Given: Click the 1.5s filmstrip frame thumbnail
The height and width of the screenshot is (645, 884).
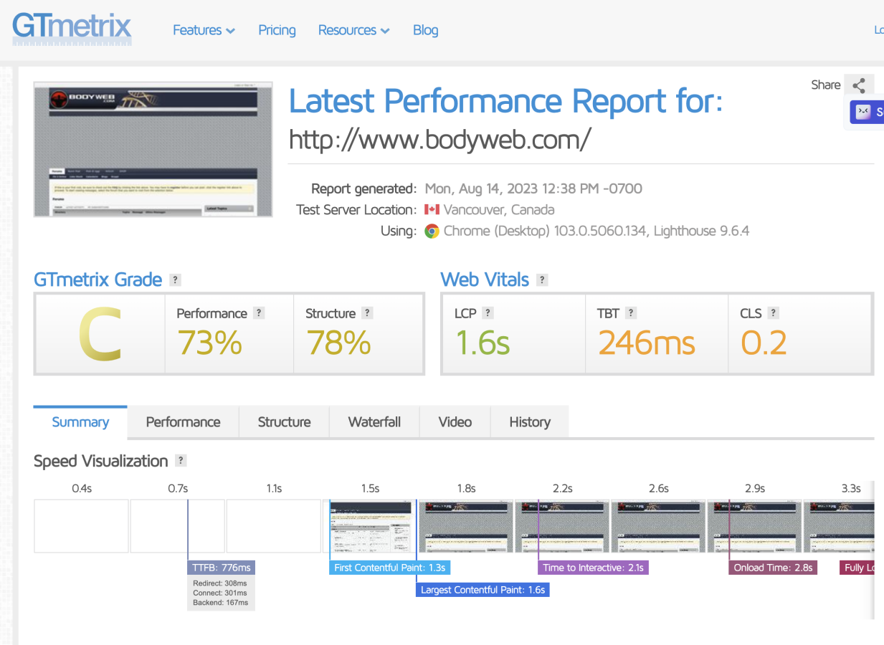Looking at the screenshot, I should (x=371, y=526).
